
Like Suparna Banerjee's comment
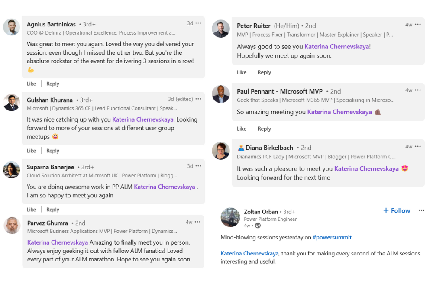pos(31,210)
